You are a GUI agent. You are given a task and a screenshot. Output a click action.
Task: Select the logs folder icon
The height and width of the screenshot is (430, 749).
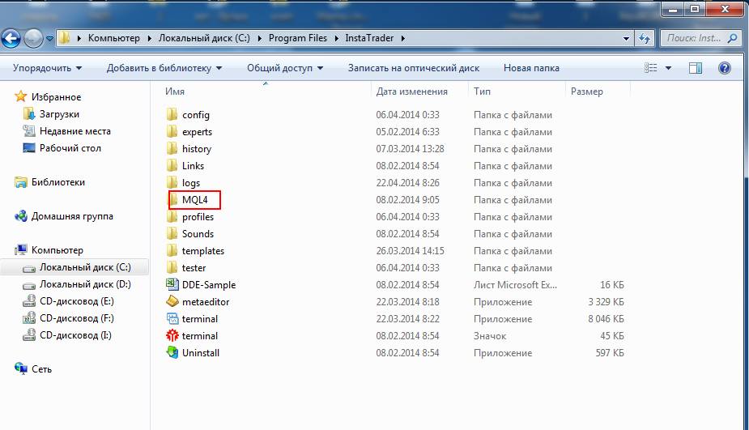click(172, 182)
